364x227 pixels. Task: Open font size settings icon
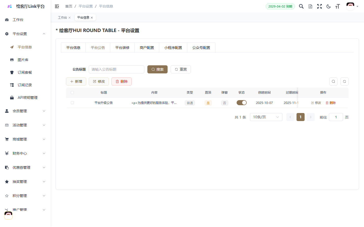338,6
